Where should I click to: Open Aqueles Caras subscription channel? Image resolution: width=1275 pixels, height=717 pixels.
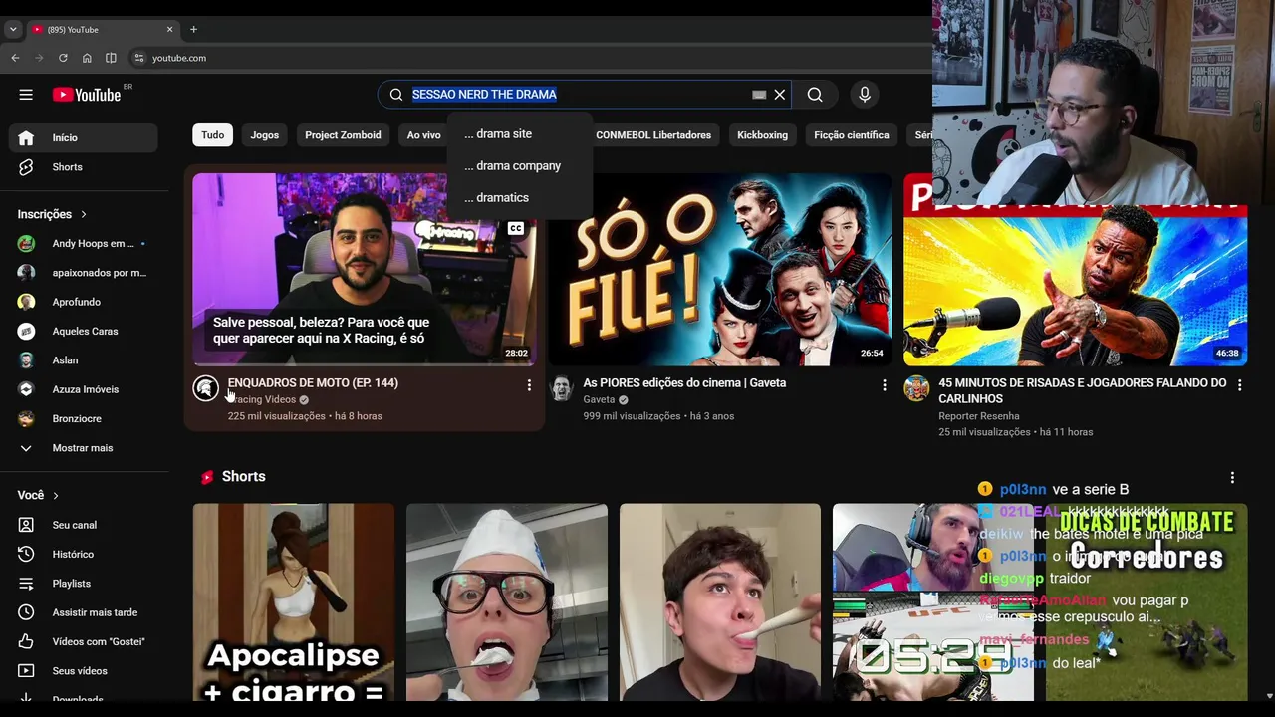pos(84,332)
